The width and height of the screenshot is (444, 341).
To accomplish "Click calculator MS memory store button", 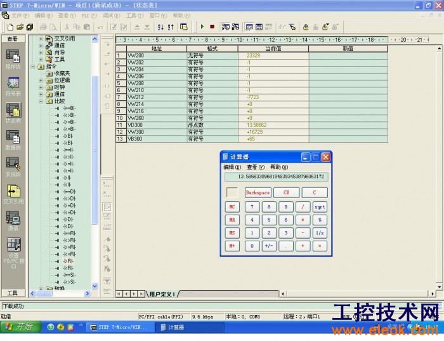I will [x=232, y=232].
